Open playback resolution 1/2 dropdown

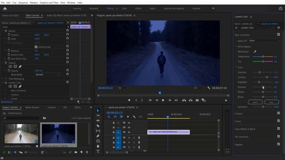[x=199, y=88]
